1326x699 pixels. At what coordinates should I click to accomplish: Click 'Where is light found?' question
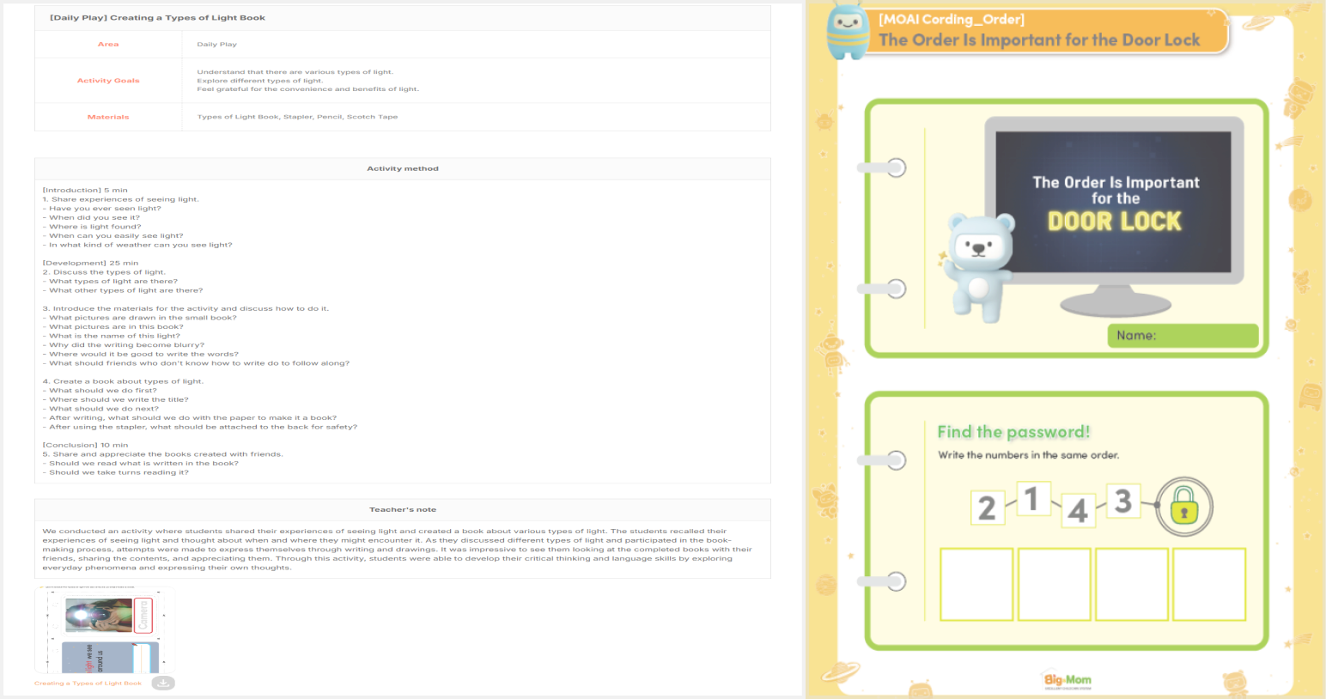point(92,227)
